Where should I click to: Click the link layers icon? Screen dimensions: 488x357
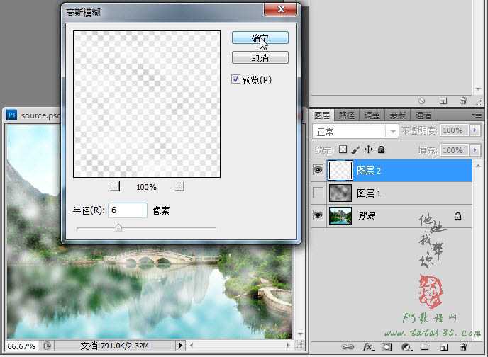pyautogui.click(x=348, y=347)
